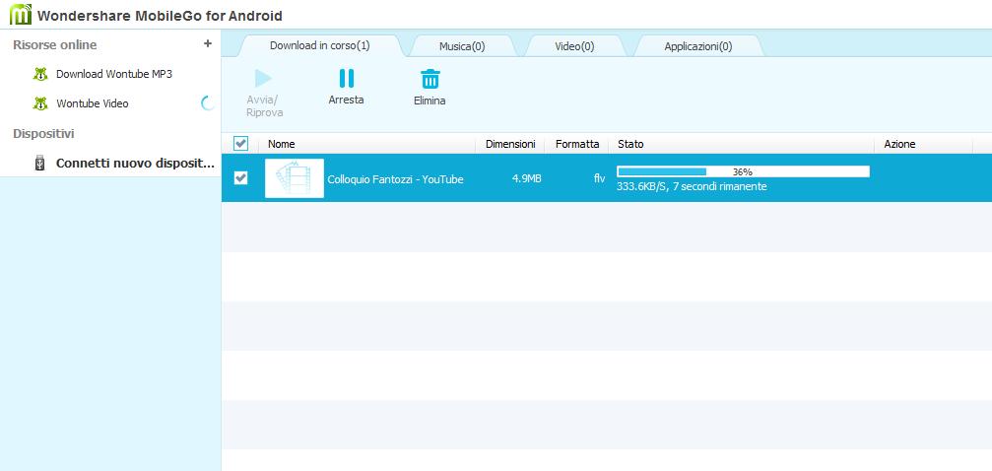Toggle the select-all checkbox in header
The height and width of the screenshot is (471, 992).
point(240,144)
